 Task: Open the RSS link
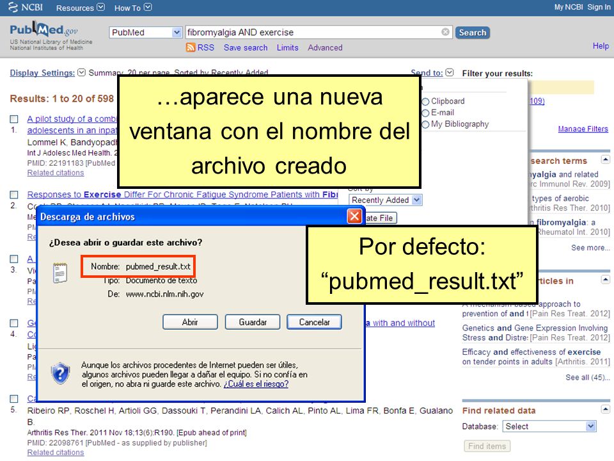[205, 47]
